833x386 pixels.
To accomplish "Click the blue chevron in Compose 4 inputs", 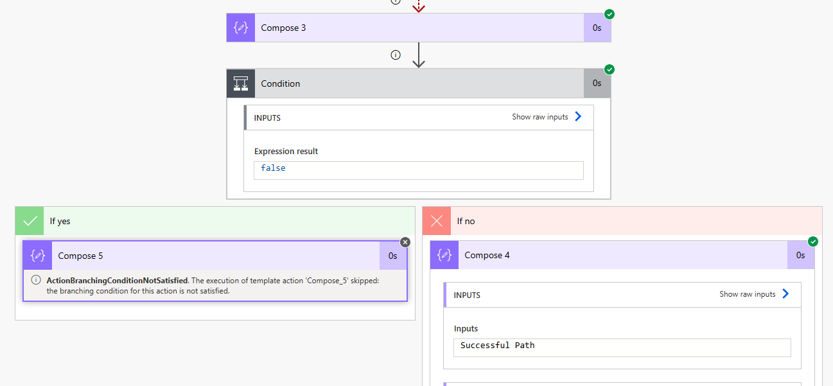I will tap(785, 294).
